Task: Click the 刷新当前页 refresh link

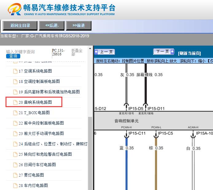Action: point(189,53)
